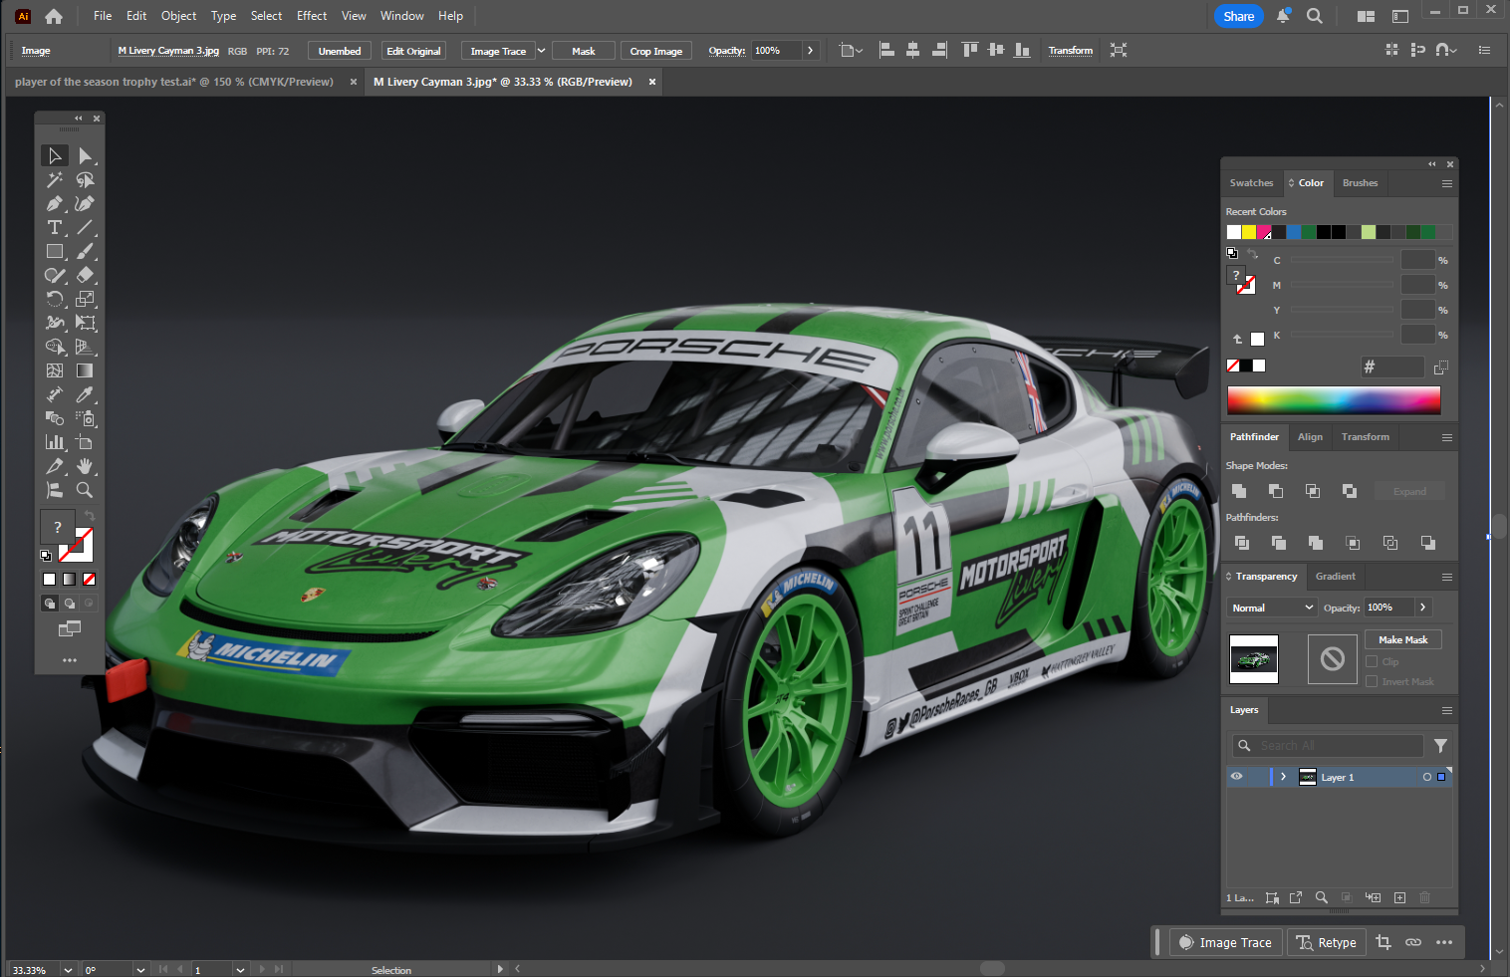Select the Type tool

[x=55, y=228]
